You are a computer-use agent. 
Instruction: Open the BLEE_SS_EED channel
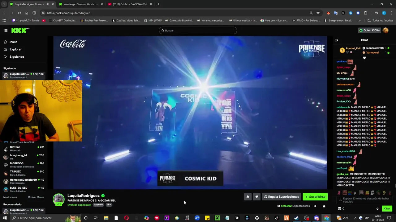(x=24, y=189)
